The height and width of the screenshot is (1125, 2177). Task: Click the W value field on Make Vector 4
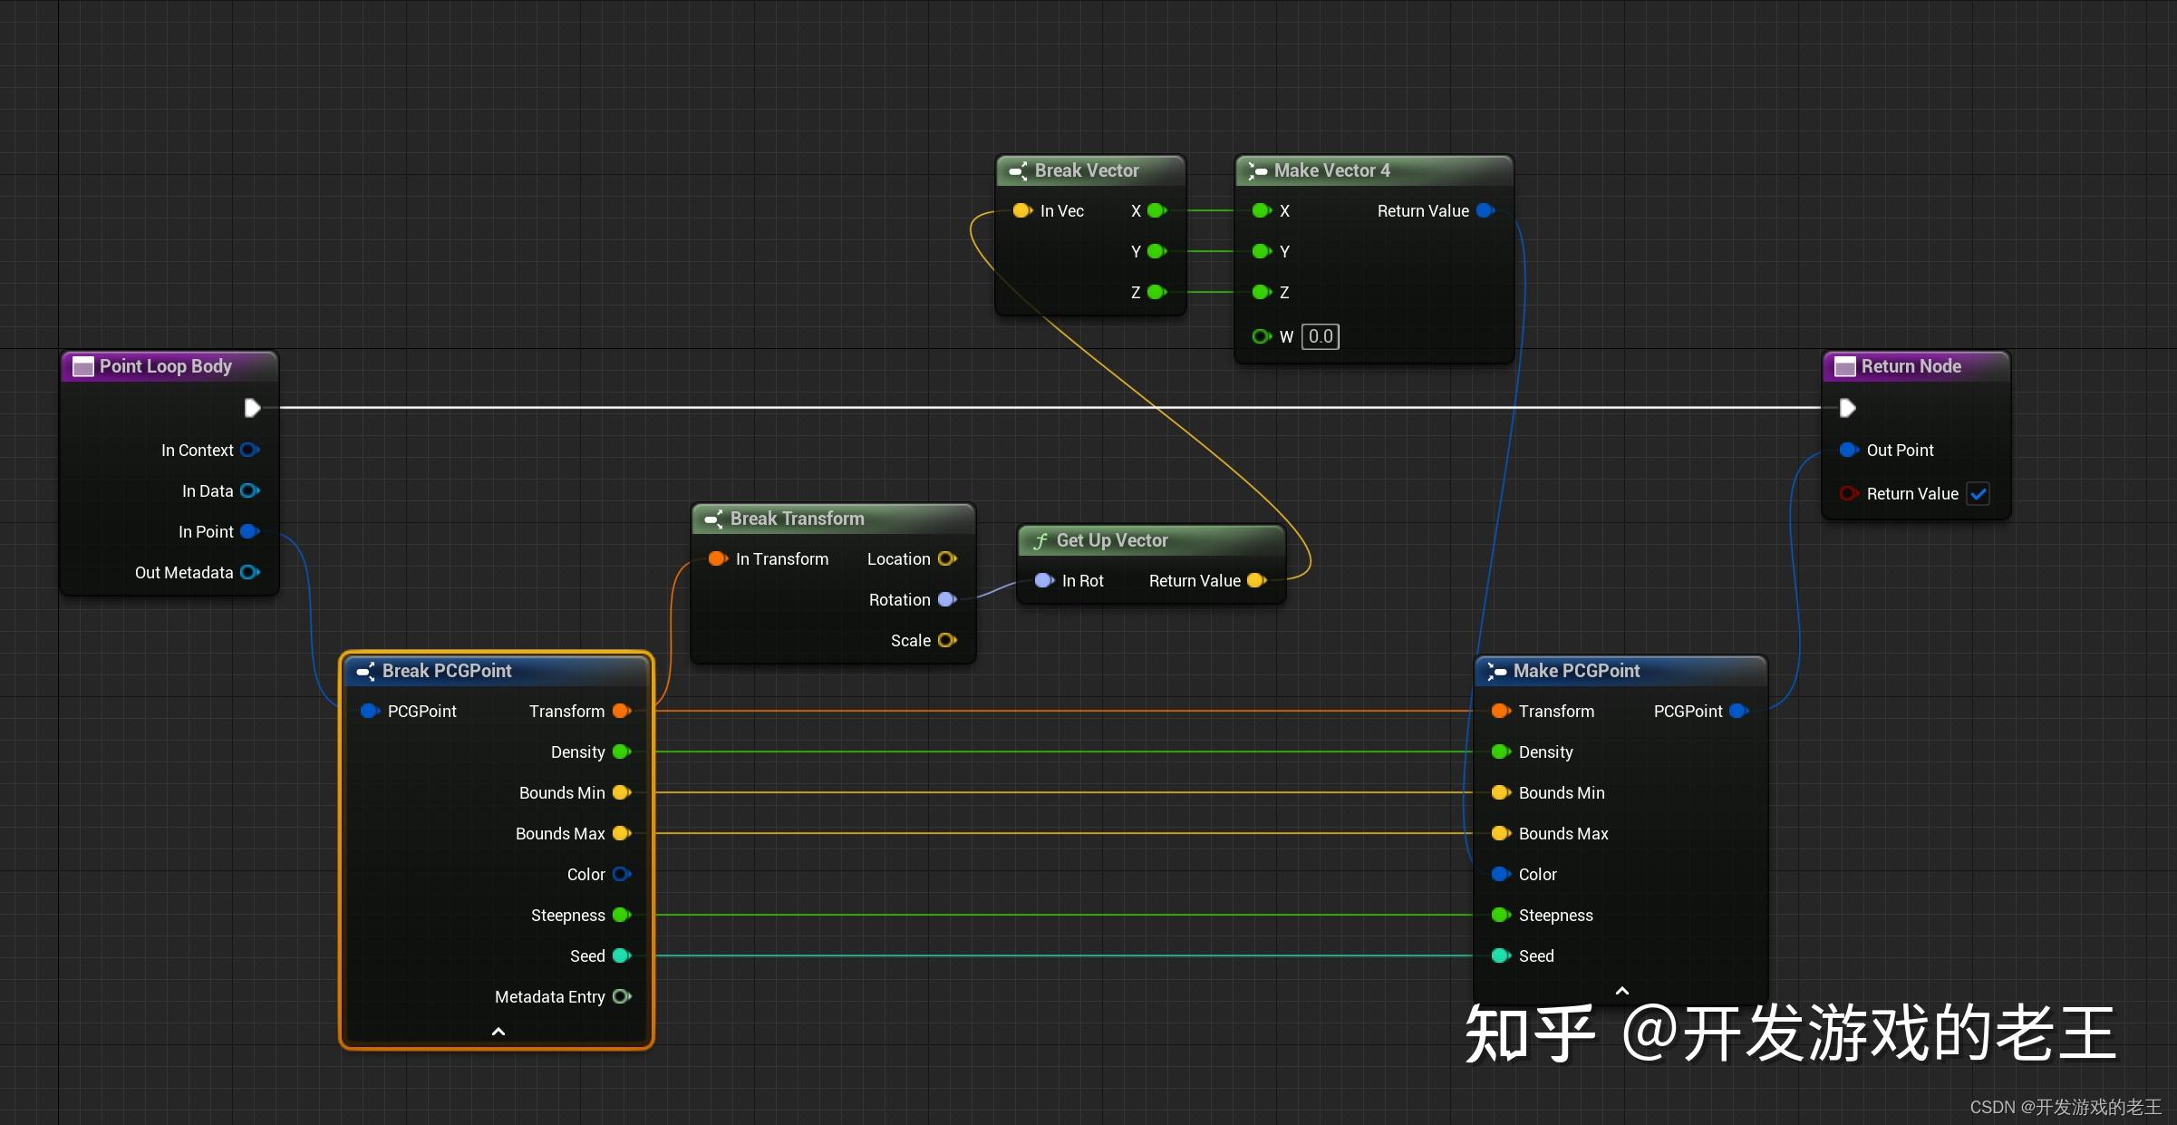[1320, 336]
